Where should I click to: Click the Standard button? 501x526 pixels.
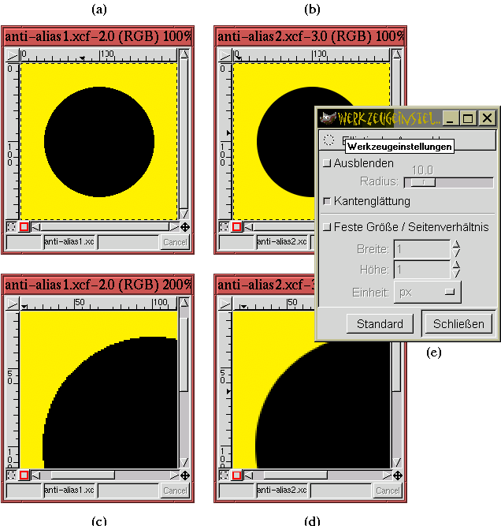pos(380,324)
